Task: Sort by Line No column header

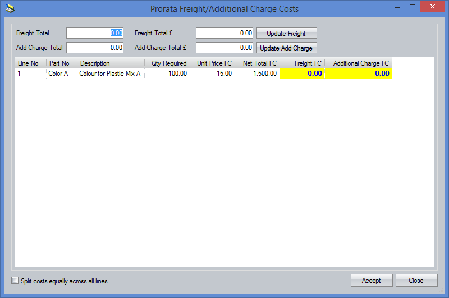Action: (30, 63)
